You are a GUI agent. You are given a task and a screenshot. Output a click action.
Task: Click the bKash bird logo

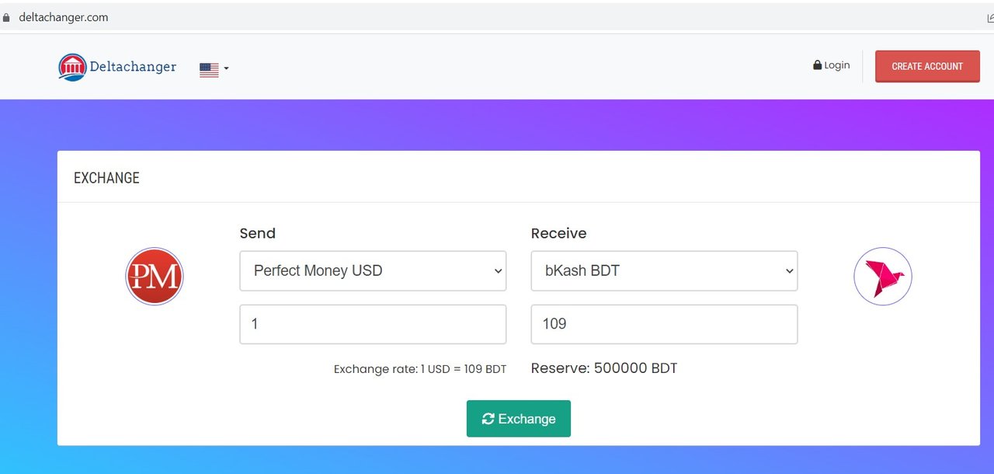coord(883,276)
